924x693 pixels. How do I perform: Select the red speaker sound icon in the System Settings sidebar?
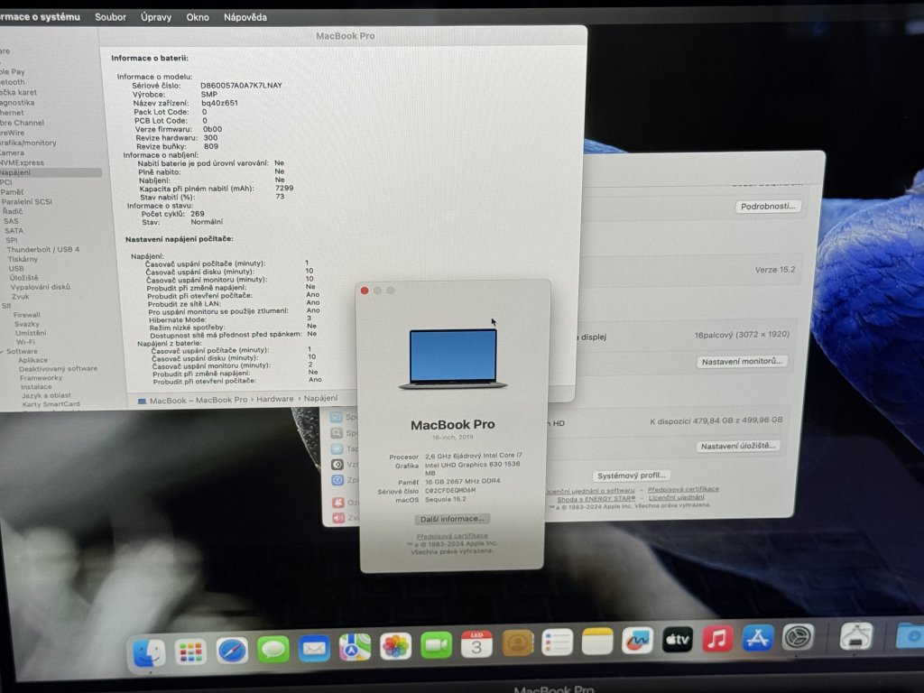[338, 518]
